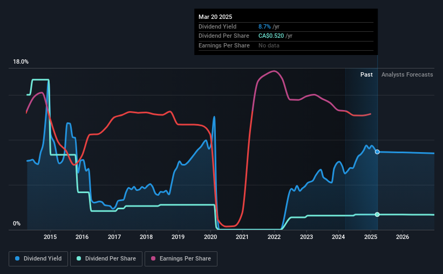The height and width of the screenshot is (274, 443).
Task: Toggle the Dividend Yield legend button
Action: [x=38, y=258]
